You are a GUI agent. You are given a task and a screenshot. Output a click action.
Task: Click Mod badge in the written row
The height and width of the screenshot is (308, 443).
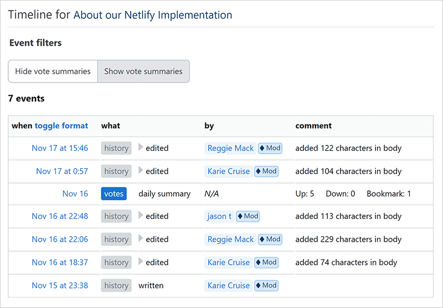(x=266, y=285)
